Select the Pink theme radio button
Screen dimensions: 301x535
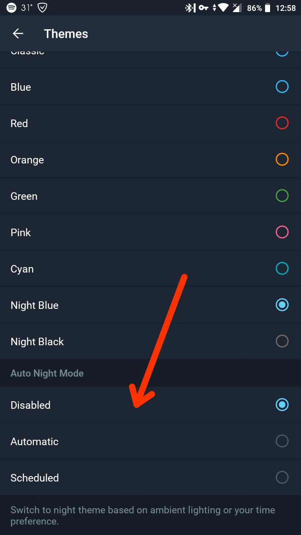282,232
